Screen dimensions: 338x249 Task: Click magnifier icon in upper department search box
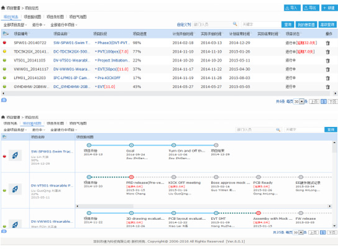[235, 24]
